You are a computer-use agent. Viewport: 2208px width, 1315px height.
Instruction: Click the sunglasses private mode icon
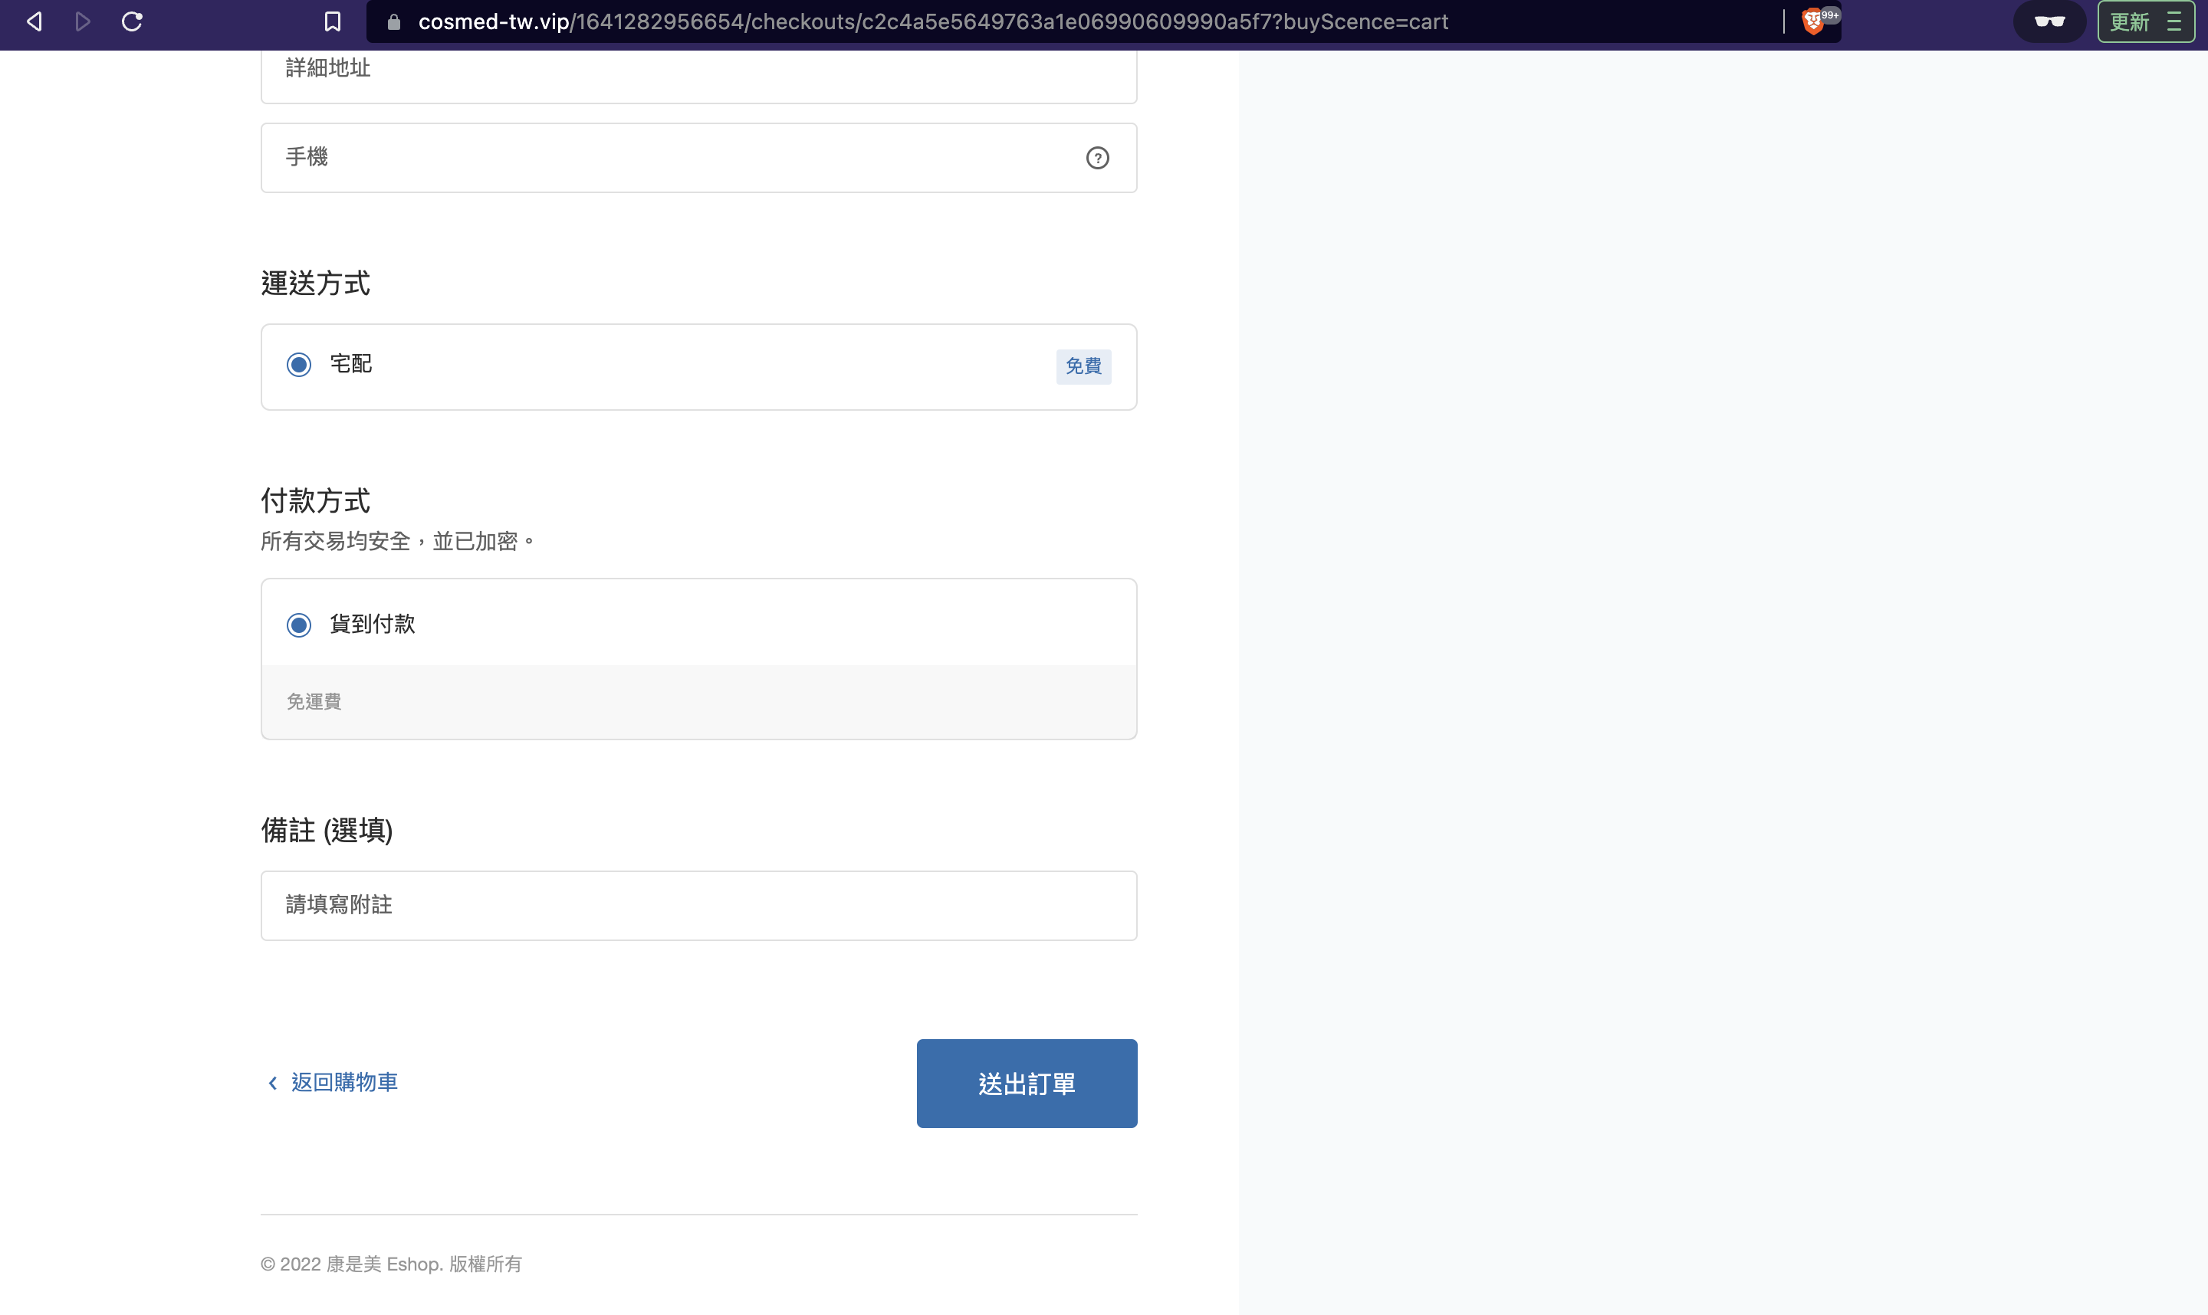(x=2049, y=21)
